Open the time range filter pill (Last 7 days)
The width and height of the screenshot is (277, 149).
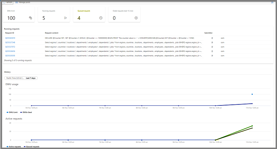click(x=21, y=78)
